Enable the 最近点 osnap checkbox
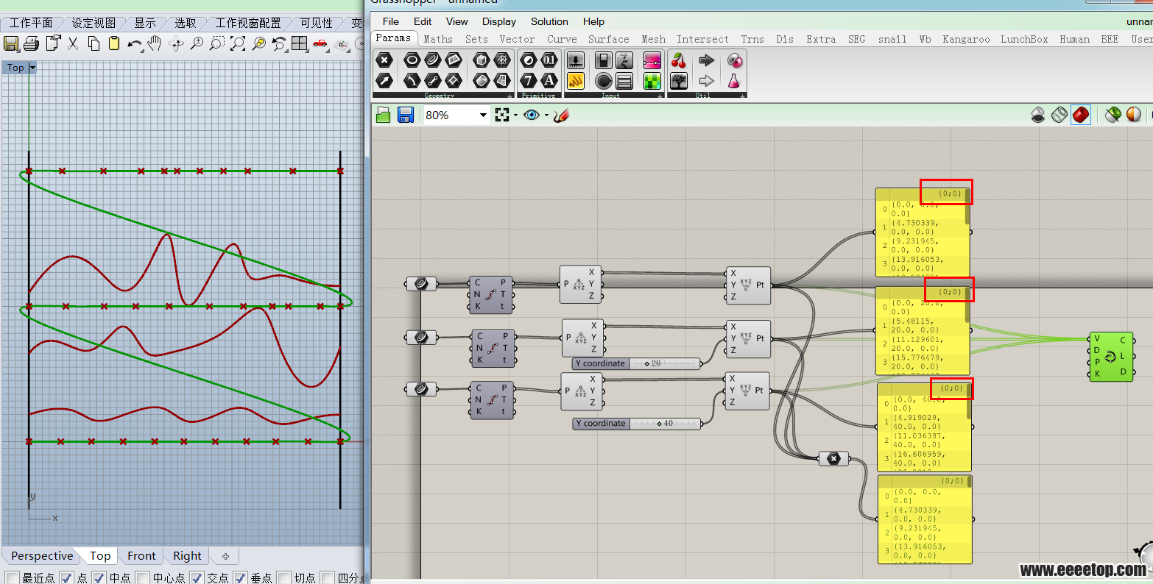 tap(12, 578)
